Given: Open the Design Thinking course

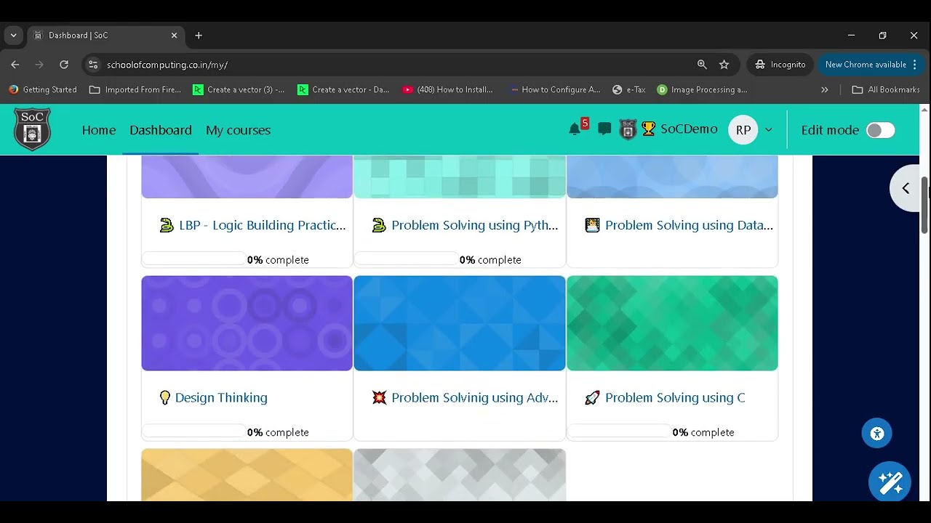Looking at the screenshot, I should tap(221, 397).
